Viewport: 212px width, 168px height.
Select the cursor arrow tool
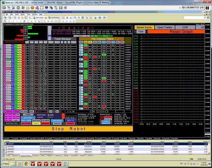5,21
